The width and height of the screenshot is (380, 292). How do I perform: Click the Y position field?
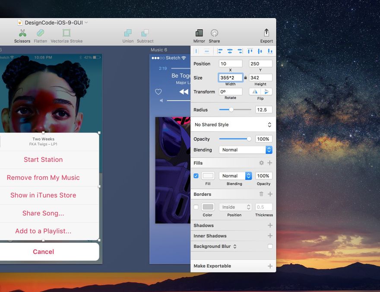coord(260,64)
